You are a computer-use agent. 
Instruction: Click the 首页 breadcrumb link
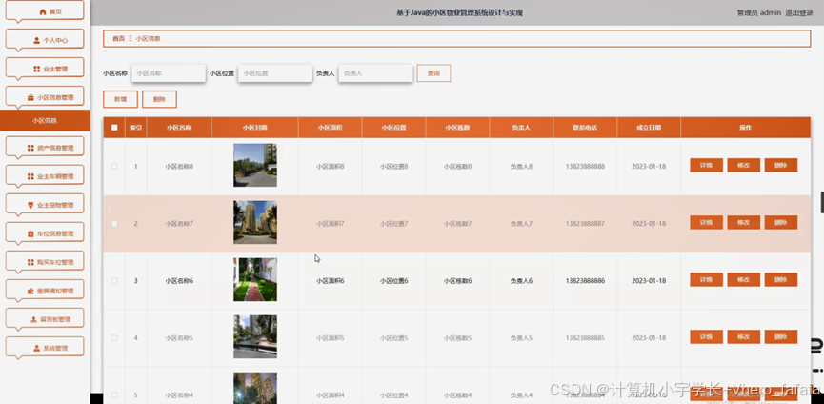click(119, 39)
